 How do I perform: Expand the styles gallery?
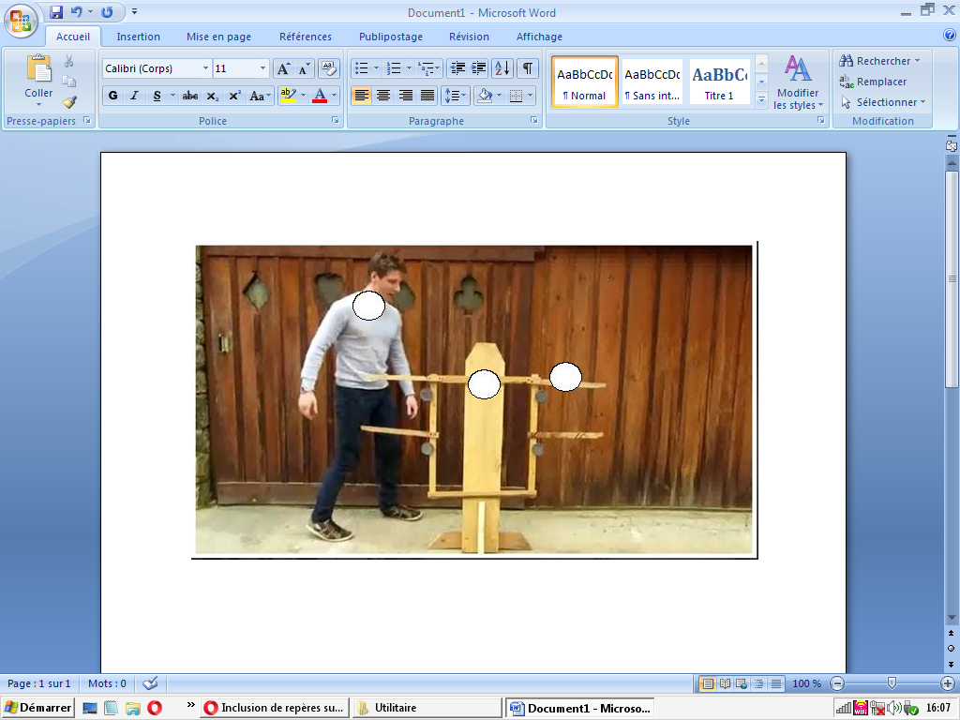pyautogui.click(x=761, y=101)
